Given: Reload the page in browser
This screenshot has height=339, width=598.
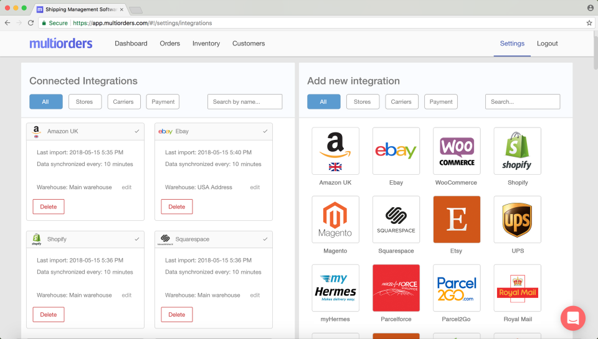Looking at the screenshot, I should [31, 23].
